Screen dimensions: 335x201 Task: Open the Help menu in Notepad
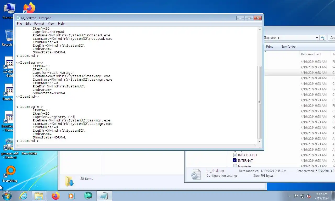pyautogui.click(x=61, y=24)
